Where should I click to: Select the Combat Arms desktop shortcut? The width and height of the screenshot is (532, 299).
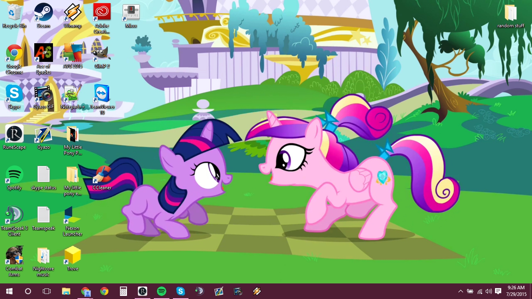(x=14, y=262)
